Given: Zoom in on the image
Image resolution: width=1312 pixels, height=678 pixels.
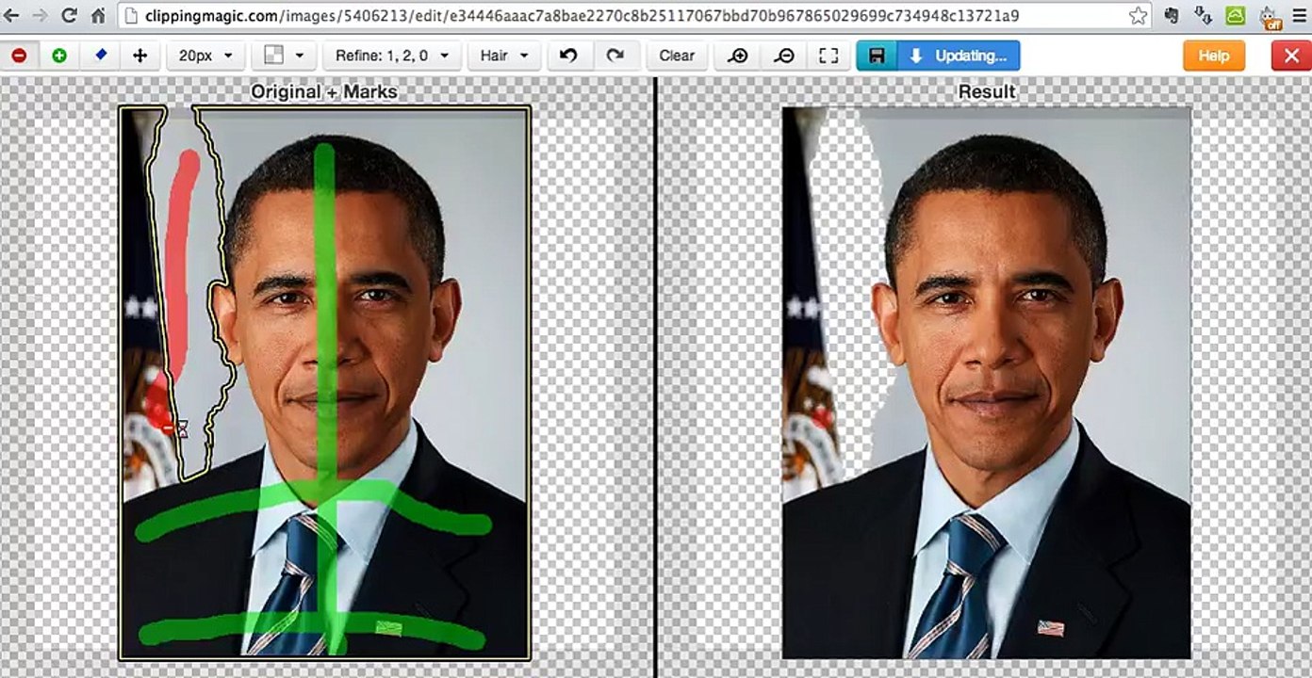Looking at the screenshot, I should click(738, 56).
